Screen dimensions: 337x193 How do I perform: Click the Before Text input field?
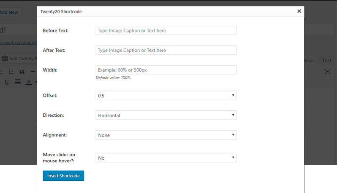[166, 30]
